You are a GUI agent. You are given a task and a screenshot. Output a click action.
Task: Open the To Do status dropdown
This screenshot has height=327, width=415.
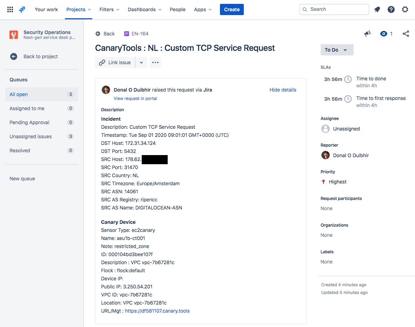337,50
